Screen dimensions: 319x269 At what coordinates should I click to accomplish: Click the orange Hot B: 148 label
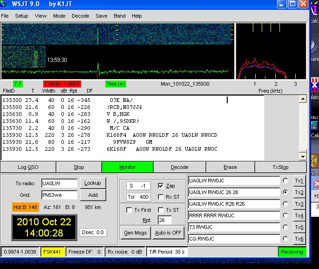25,207
